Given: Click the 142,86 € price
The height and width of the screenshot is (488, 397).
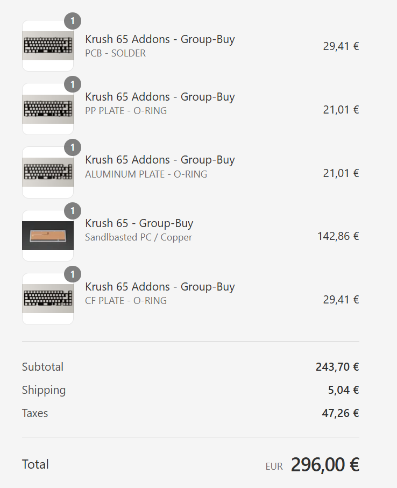Looking at the screenshot, I should [338, 236].
